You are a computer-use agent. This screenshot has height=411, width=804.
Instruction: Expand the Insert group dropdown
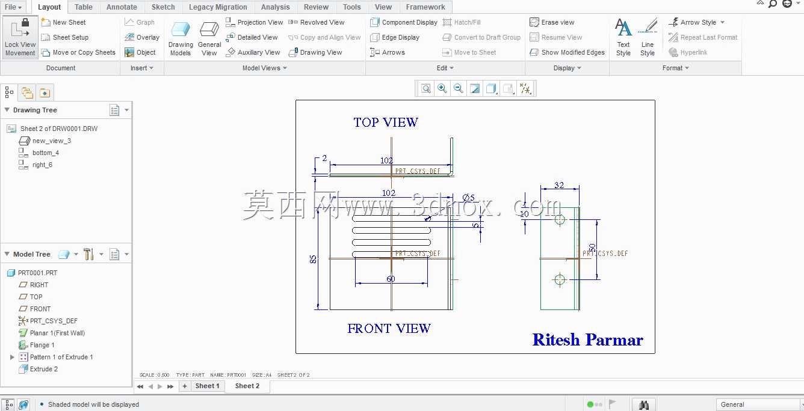click(x=142, y=68)
